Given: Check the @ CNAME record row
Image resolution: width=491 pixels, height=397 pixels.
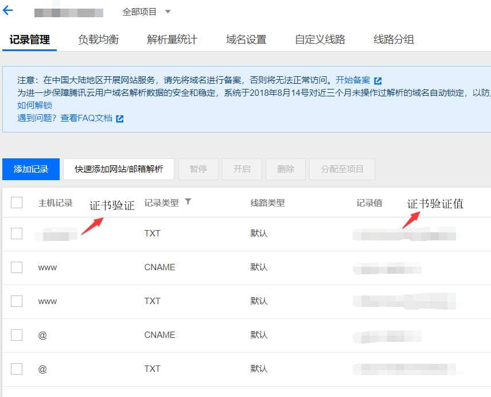Looking at the screenshot, I should pyautogui.click(x=17, y=335).
